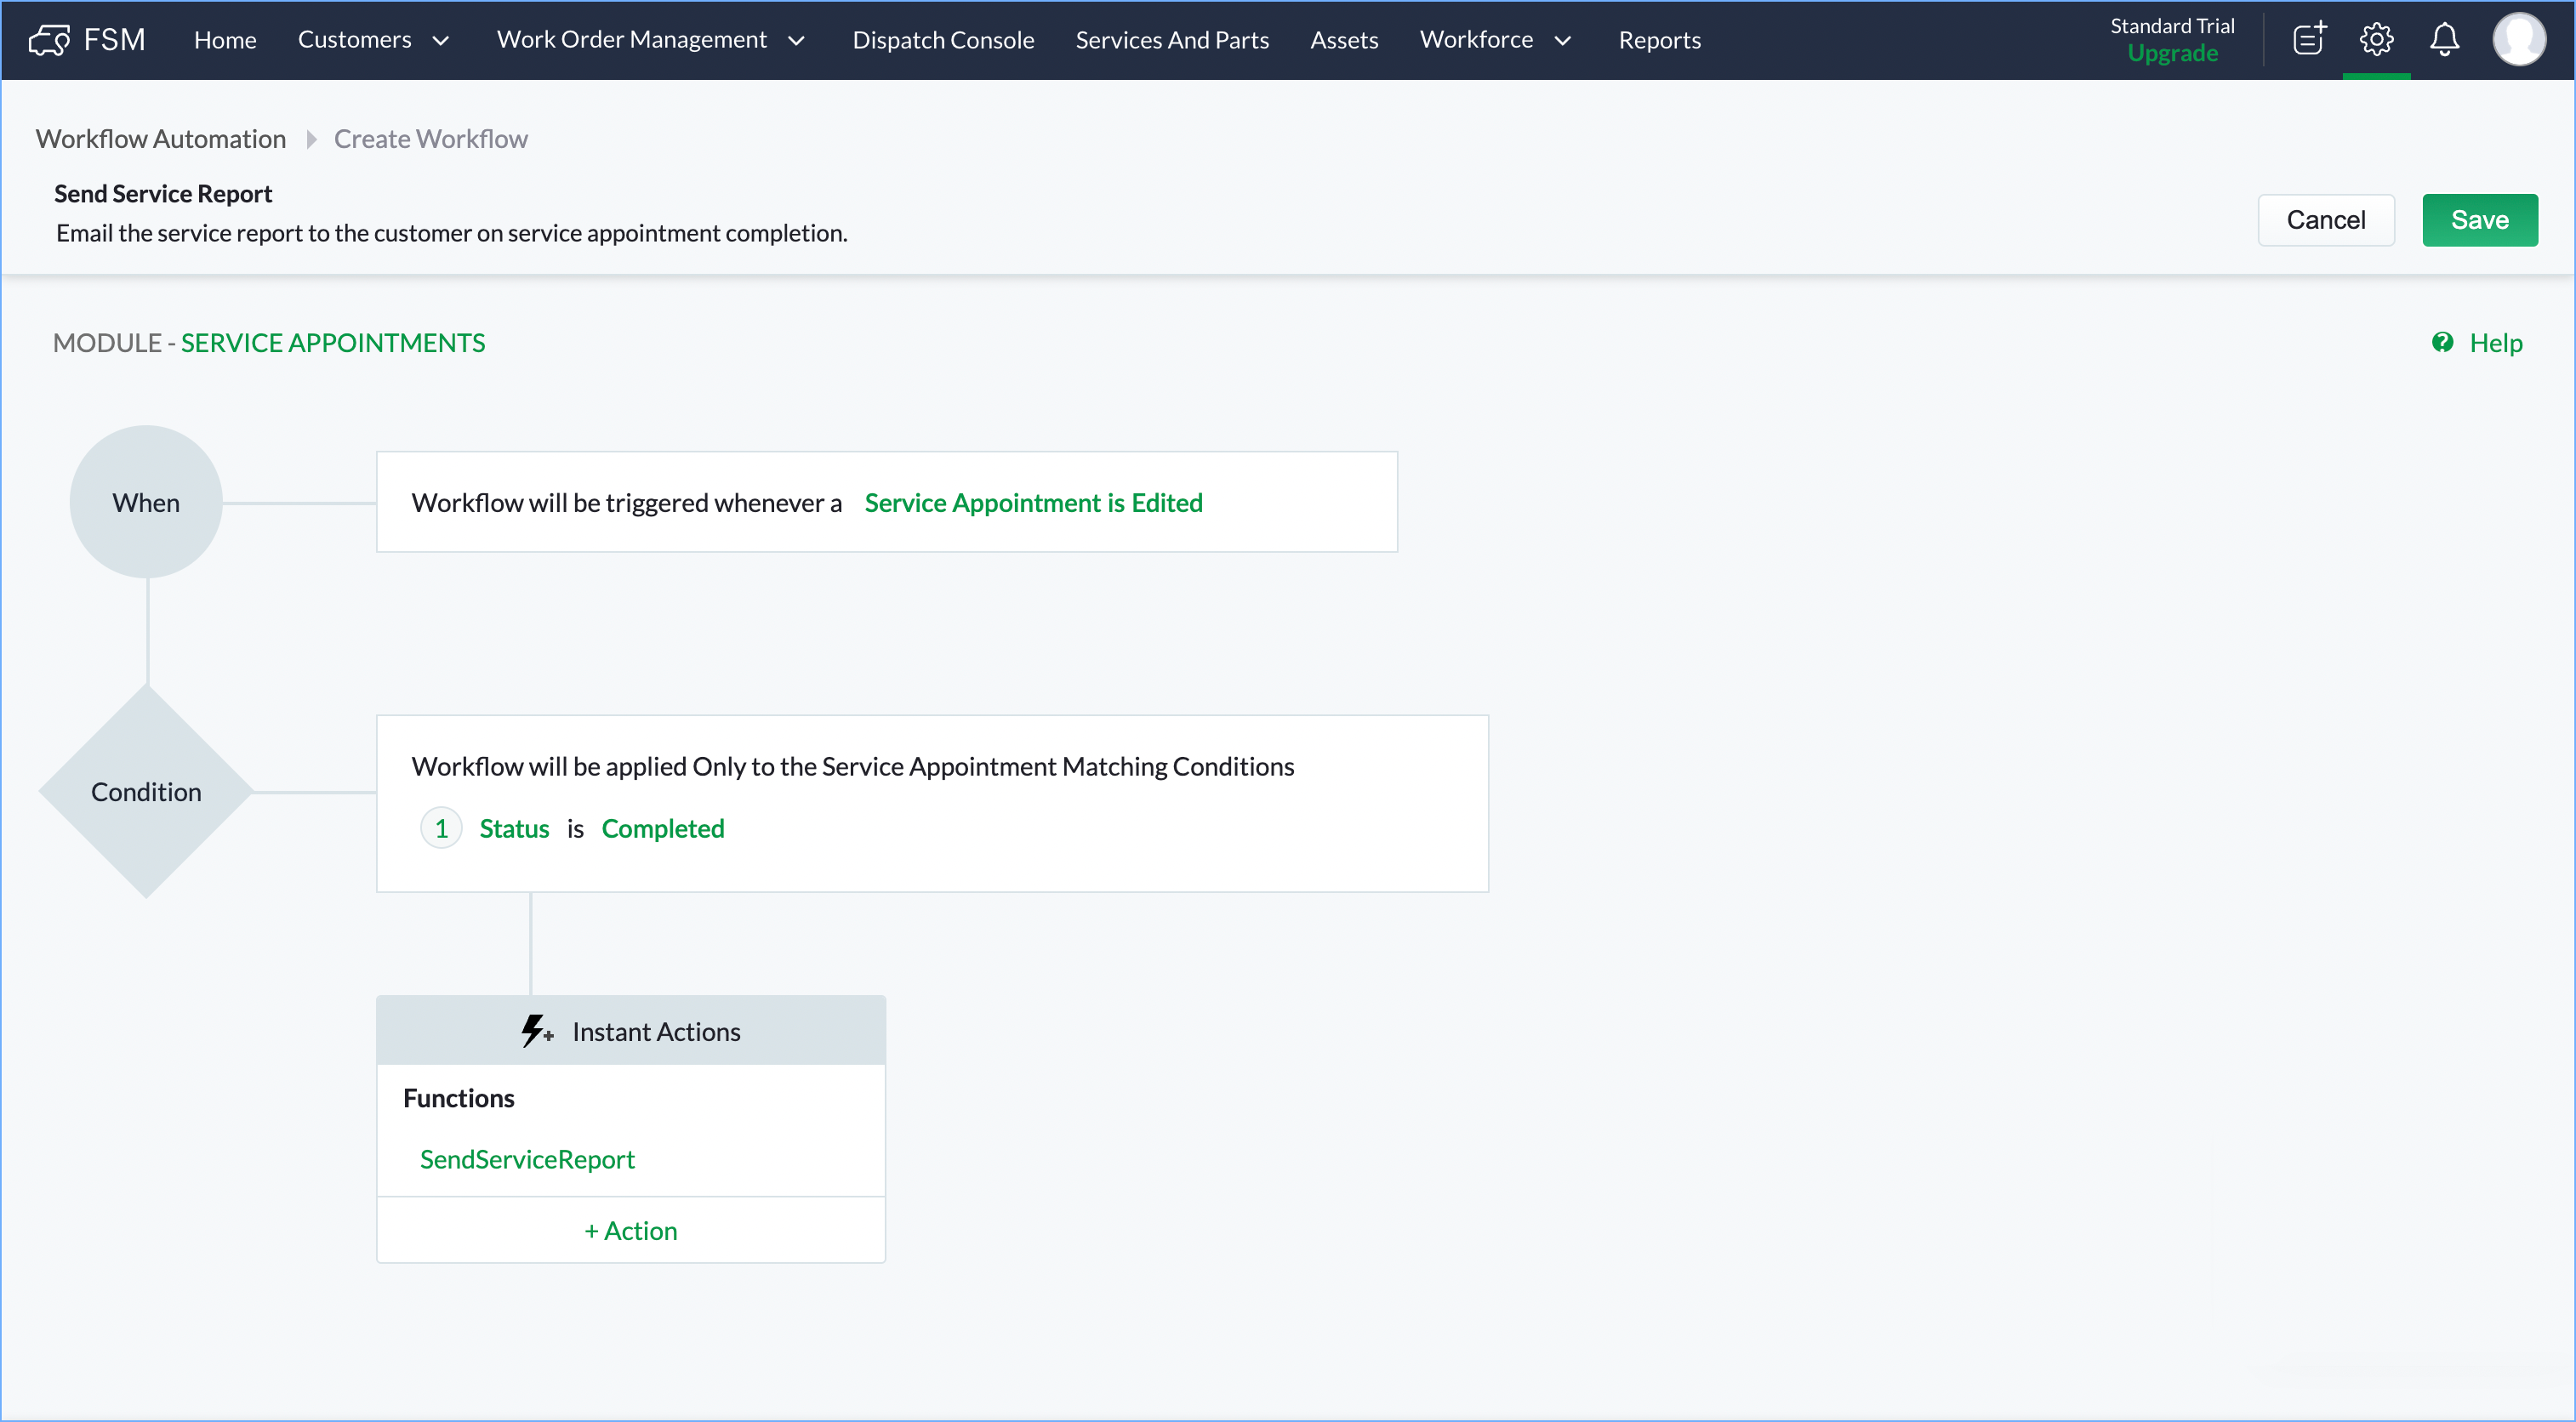2576x1422 pixels.
Task: Go to the Home menu
Action: [x=225, y=39]
